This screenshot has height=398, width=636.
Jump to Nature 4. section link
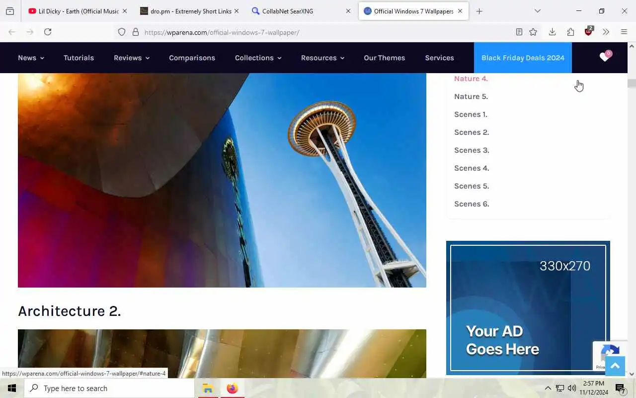click(x=471, y=79)
